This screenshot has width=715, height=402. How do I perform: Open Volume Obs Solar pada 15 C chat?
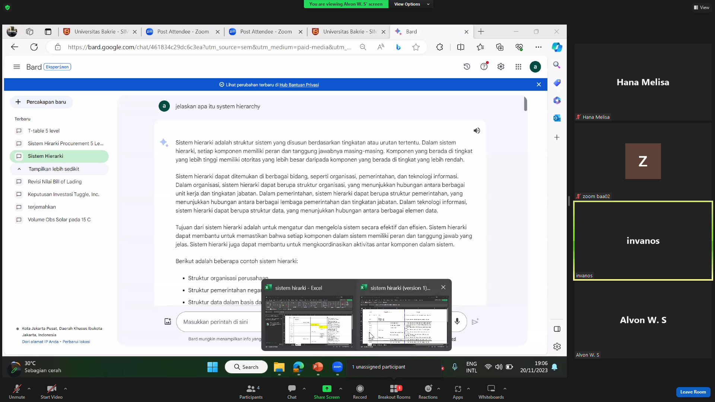[x=59, y=220]
